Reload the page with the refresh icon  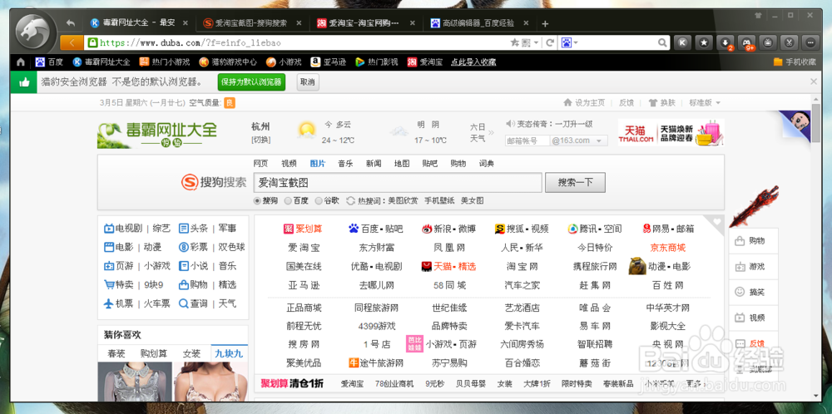pyautogui.click(x=550, y=42)
